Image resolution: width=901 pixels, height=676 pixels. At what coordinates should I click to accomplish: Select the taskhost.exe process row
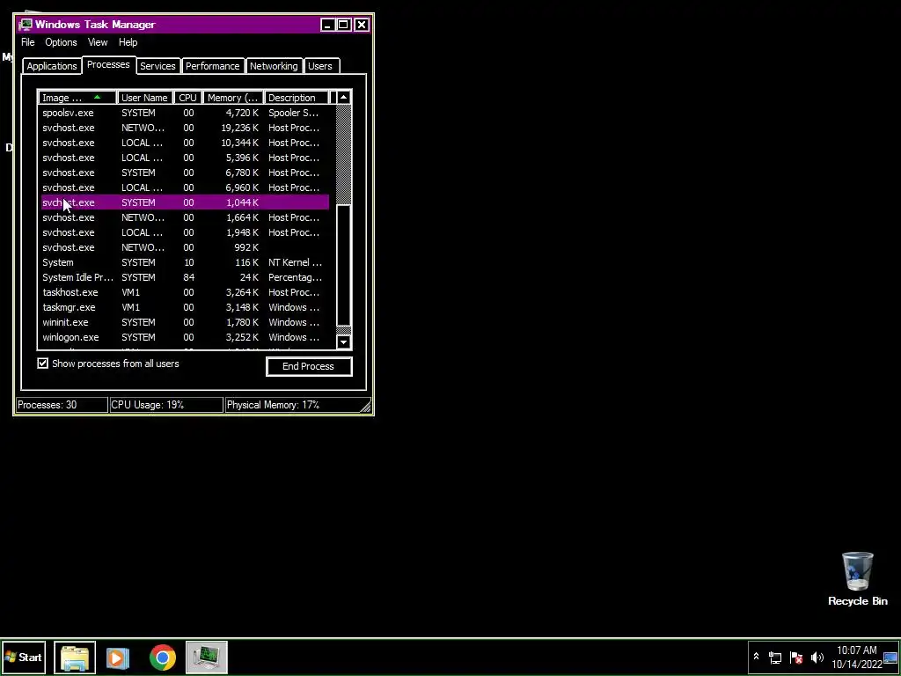pos(184,292)
